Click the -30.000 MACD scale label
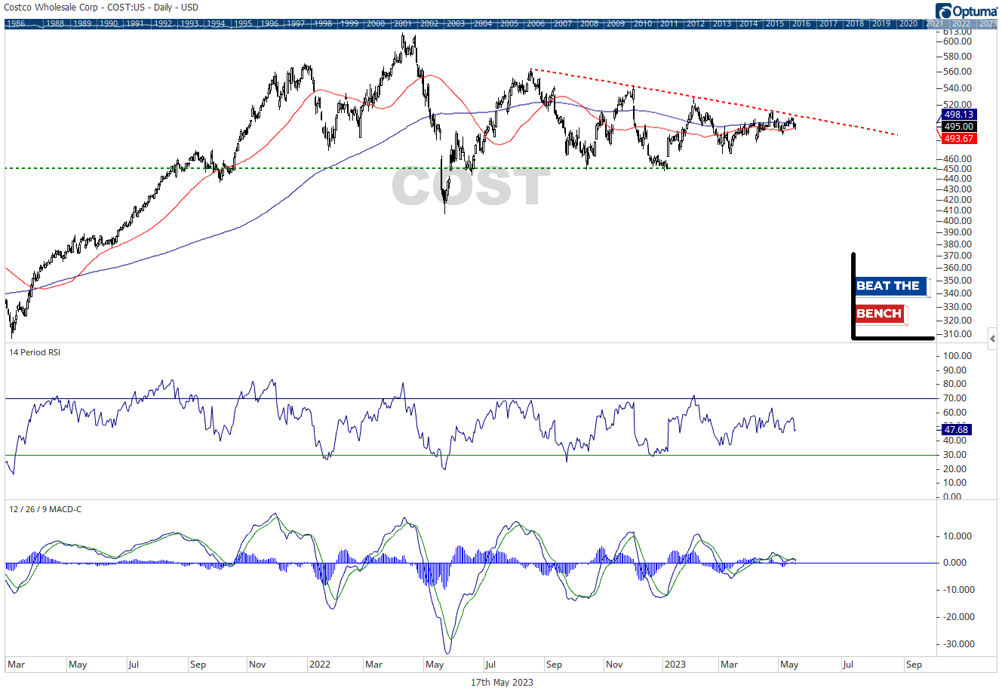The height and width of the screenshot is (697, 1002). pos(958,644)
